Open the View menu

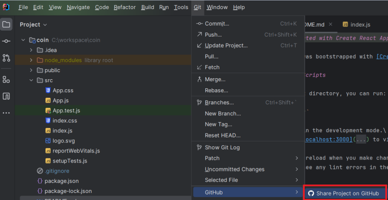(x=55, y=7)
